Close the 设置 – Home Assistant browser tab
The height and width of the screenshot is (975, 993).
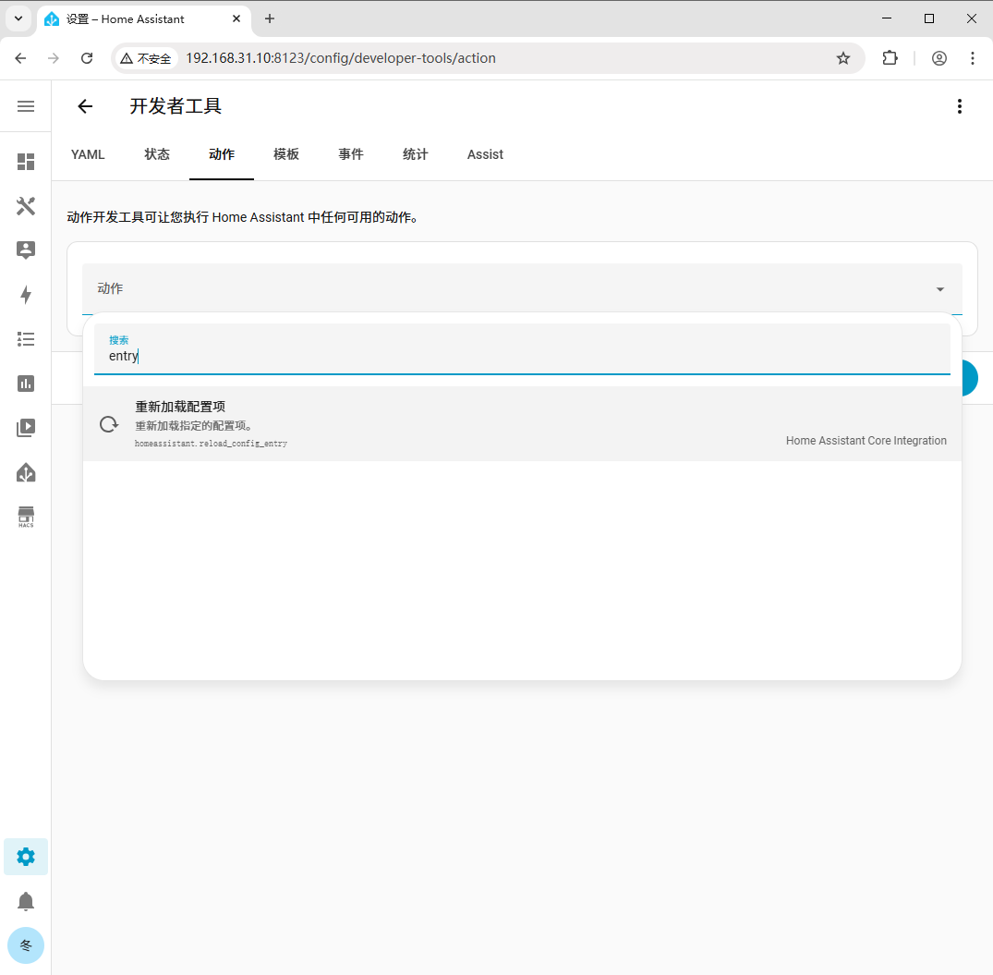(x=236, y=18)
